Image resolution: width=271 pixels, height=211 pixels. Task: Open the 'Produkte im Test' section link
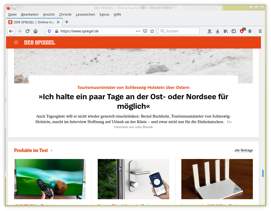[x=33, y=150]
